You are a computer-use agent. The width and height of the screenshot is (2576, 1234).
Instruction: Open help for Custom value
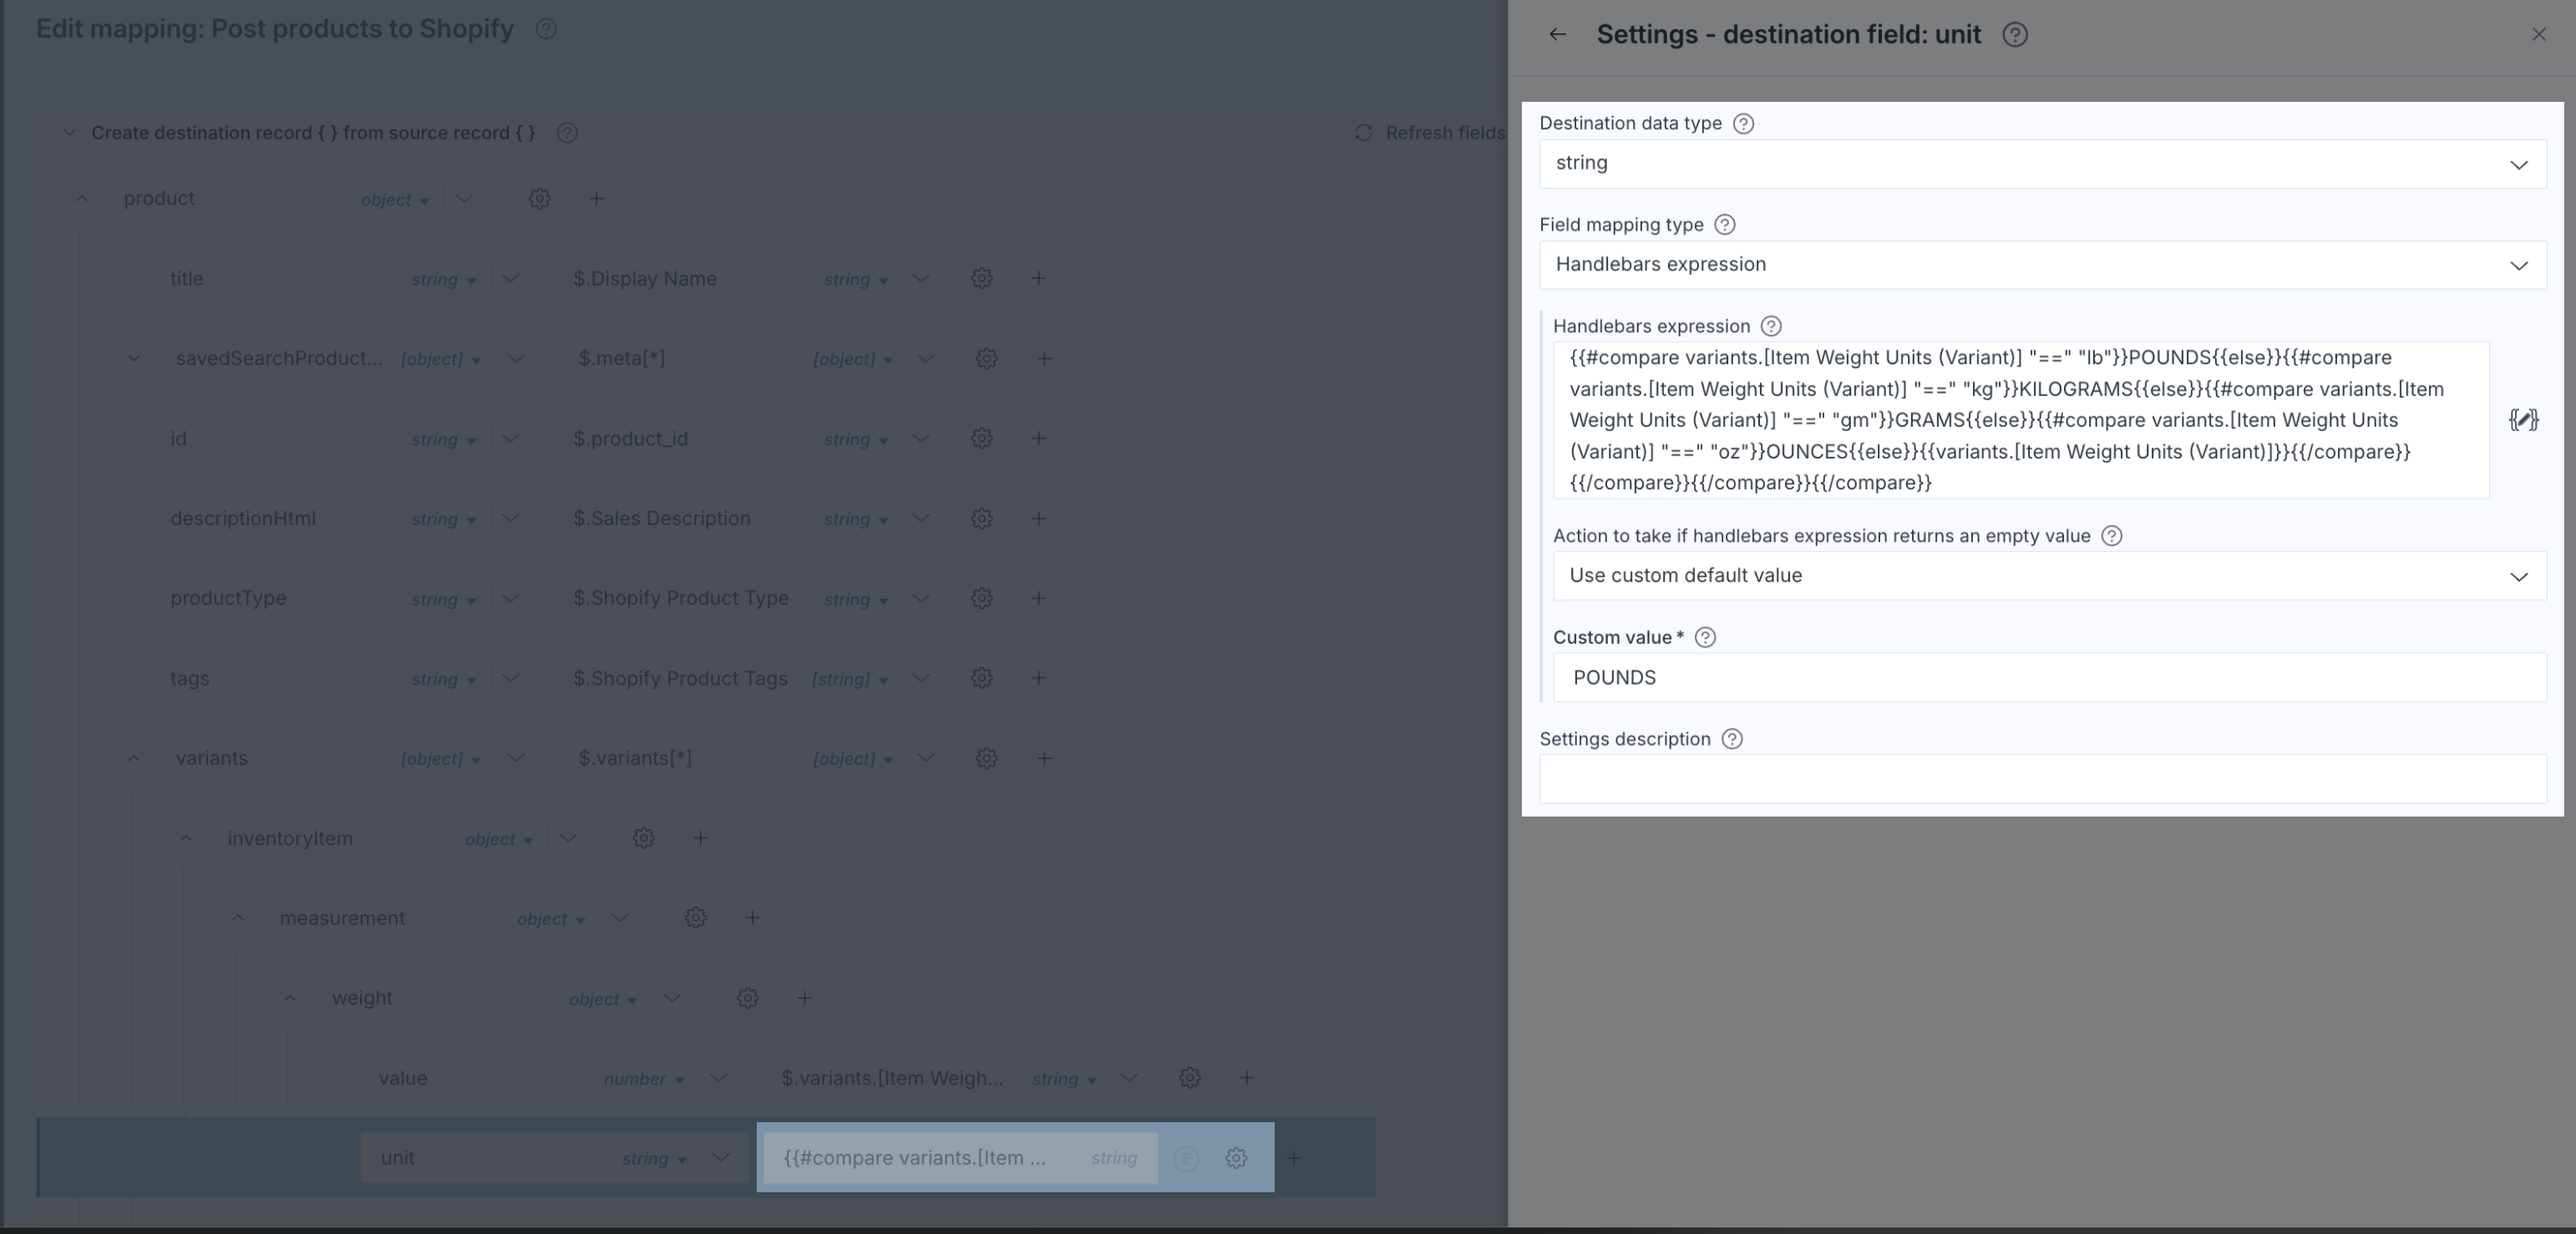(x=1706, y=638)
